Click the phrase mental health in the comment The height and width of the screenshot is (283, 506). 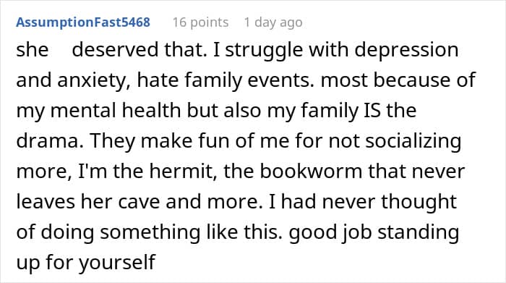(x=116, y=111)
